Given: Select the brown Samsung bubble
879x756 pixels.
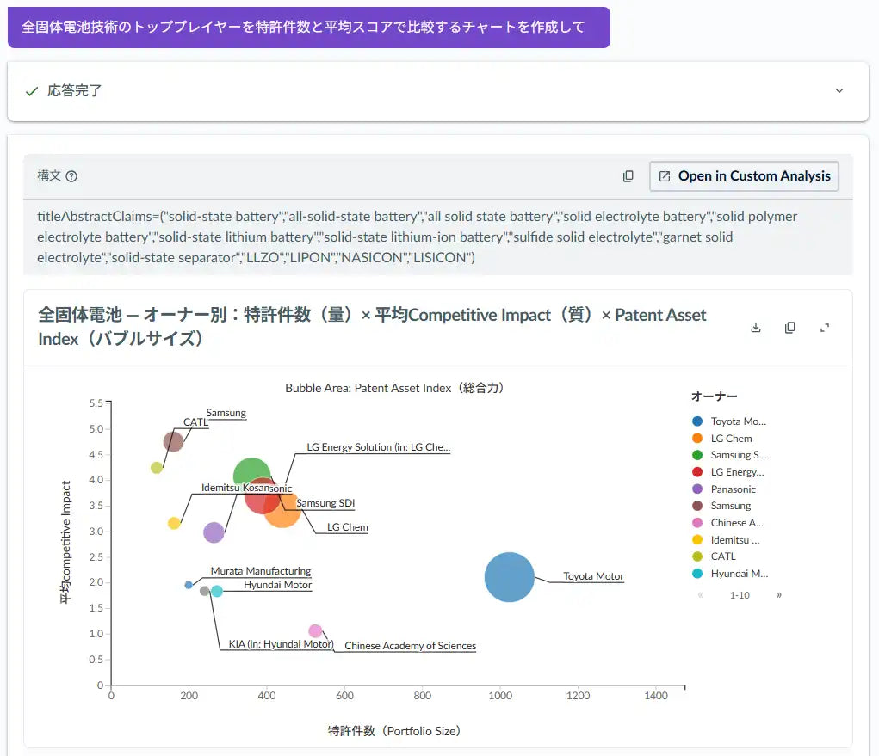Looking at the screenshot, I should (173, 441).
